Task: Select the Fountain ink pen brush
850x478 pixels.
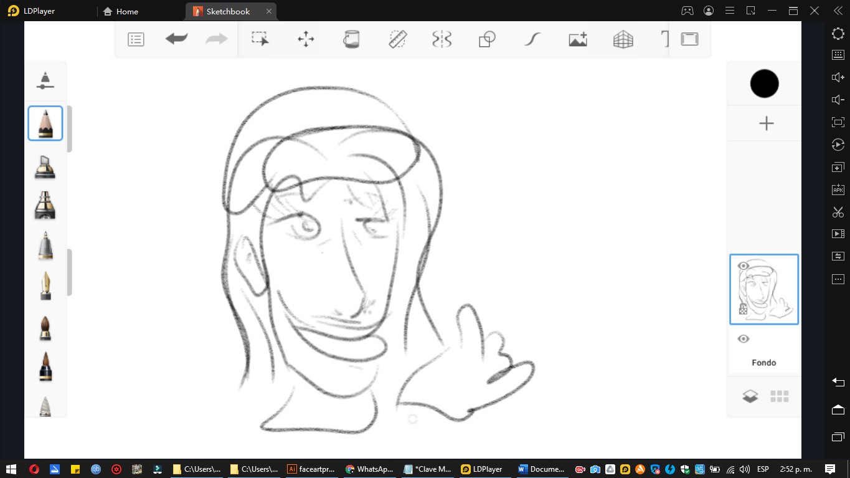Action: point(45,286)
